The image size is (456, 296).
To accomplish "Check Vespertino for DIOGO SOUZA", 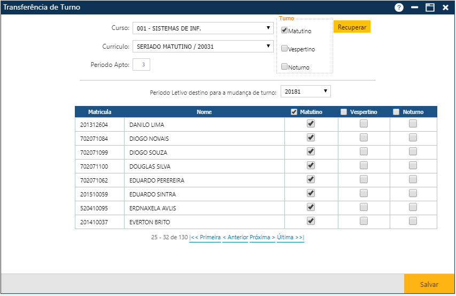I will click(x=364, y=151).
